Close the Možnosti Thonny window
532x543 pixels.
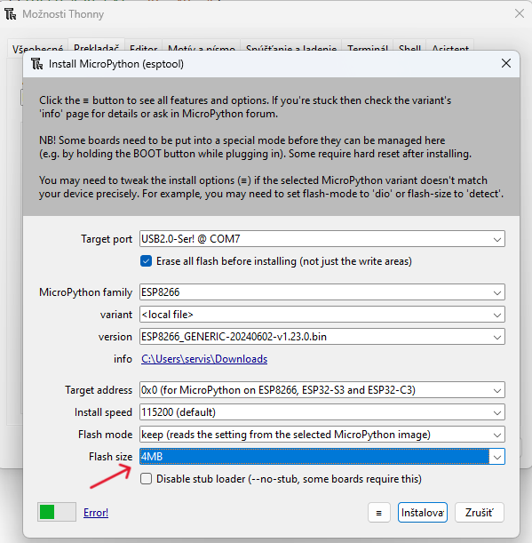(520, 14)
